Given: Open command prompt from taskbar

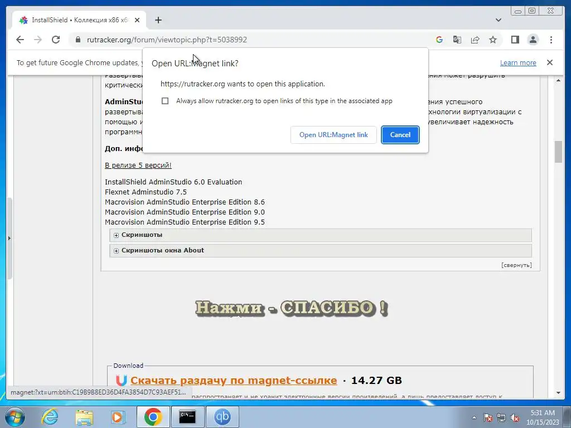Looking at the screenshot, I should [187, 417].
